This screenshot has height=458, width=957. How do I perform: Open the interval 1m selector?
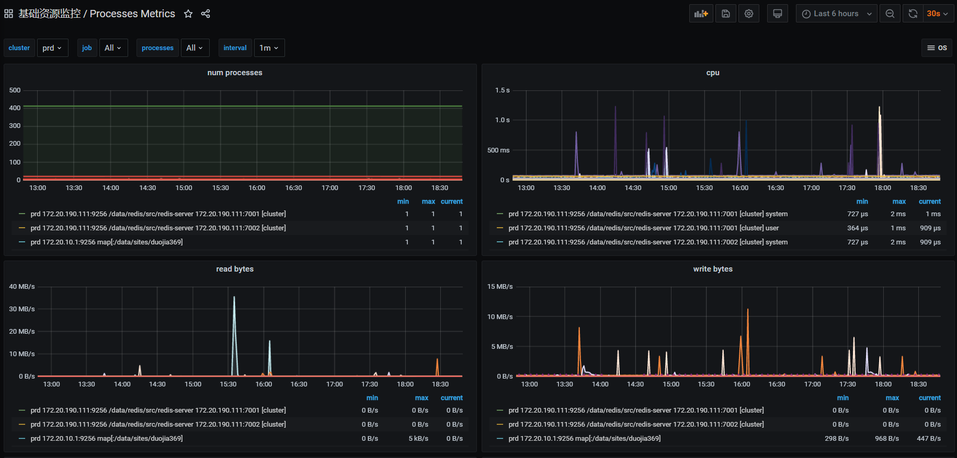click(x=269, y=48)
